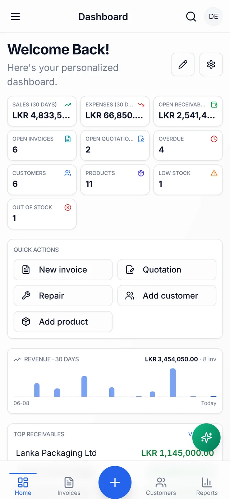Screen dimensions: 230x499
Task: Open dashboard settings gear icon
Action: click(x=211, y=64)
